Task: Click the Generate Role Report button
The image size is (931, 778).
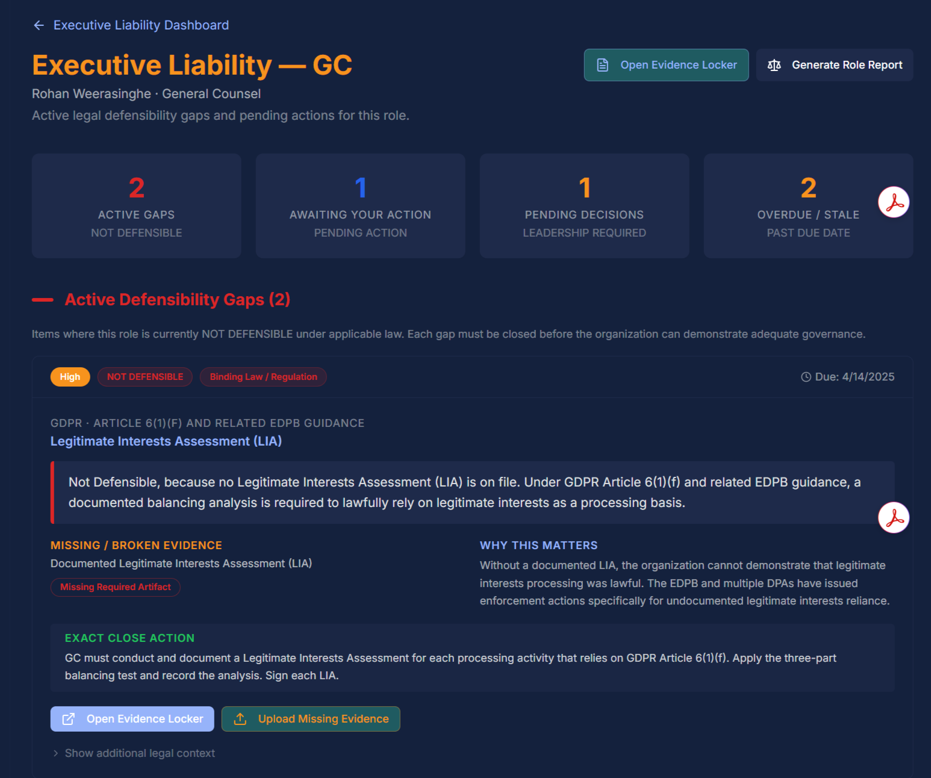Action: click(x=834, y=64)
